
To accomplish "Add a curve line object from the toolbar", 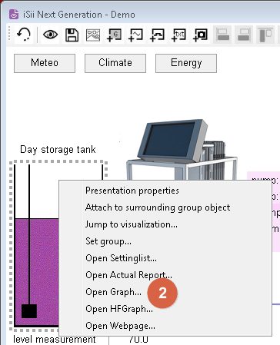I will tap(157, 35).
